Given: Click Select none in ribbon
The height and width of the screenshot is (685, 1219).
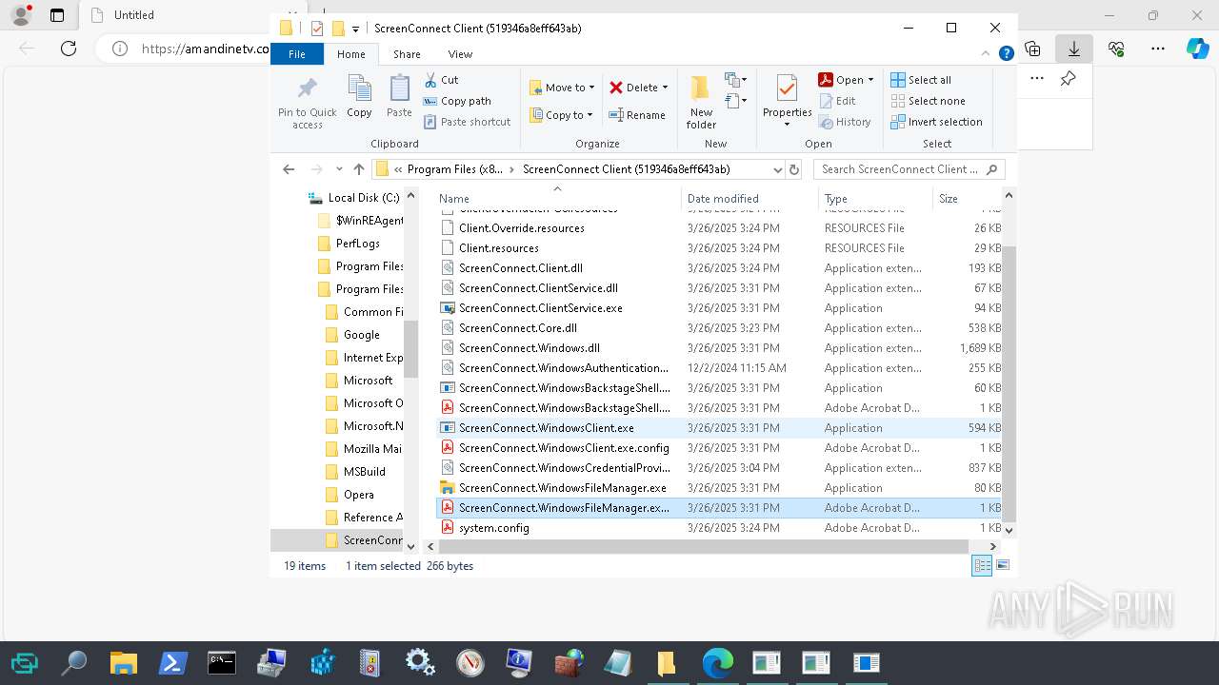Looking at the screenshot, I should [x=929, y=101].
